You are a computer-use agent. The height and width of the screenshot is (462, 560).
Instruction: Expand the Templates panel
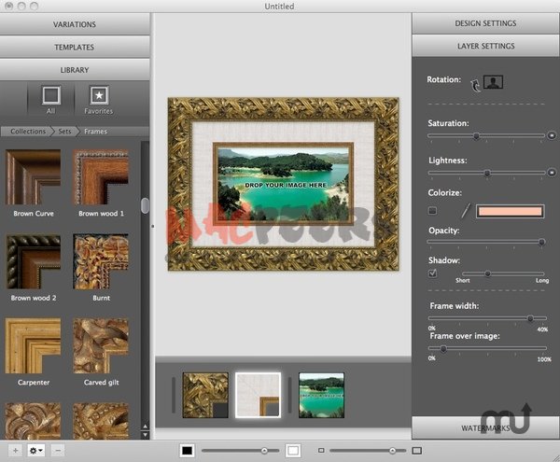[x=74, y=46]
